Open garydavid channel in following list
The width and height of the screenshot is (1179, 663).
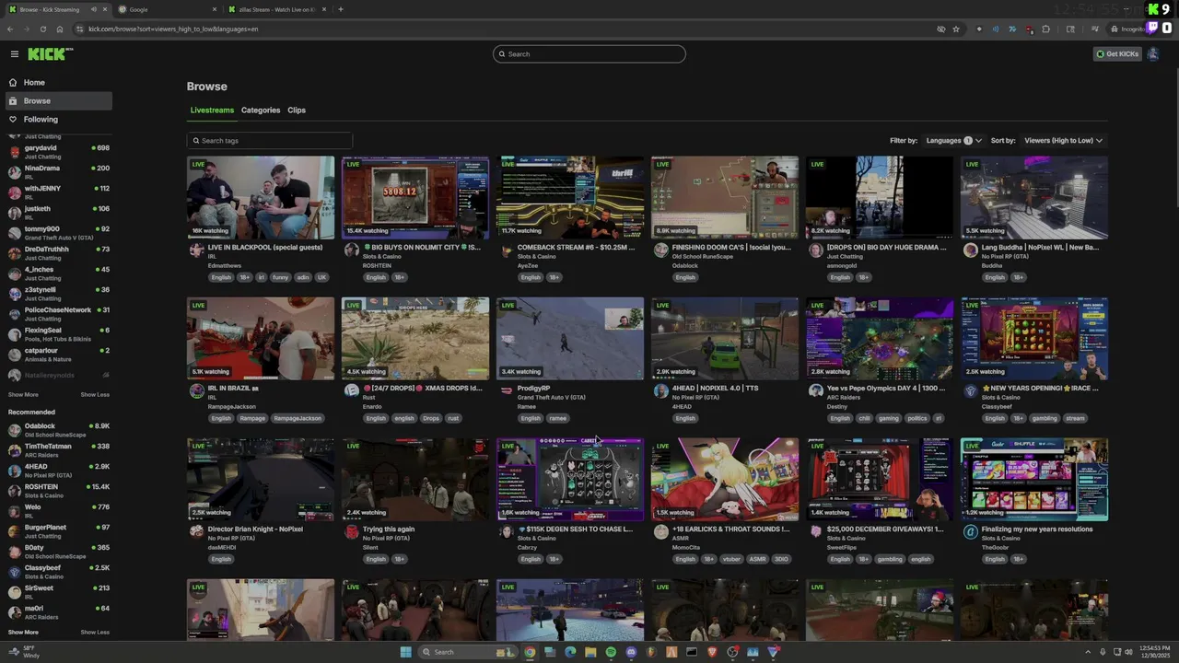pos(59,152)
